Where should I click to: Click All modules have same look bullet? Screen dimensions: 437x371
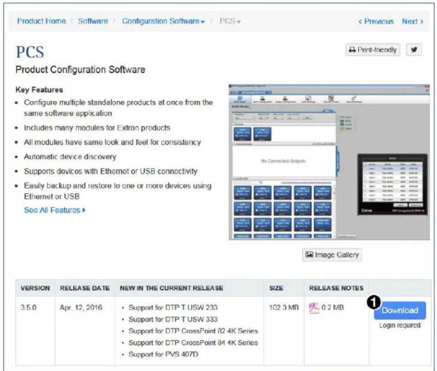click(112, 142)
